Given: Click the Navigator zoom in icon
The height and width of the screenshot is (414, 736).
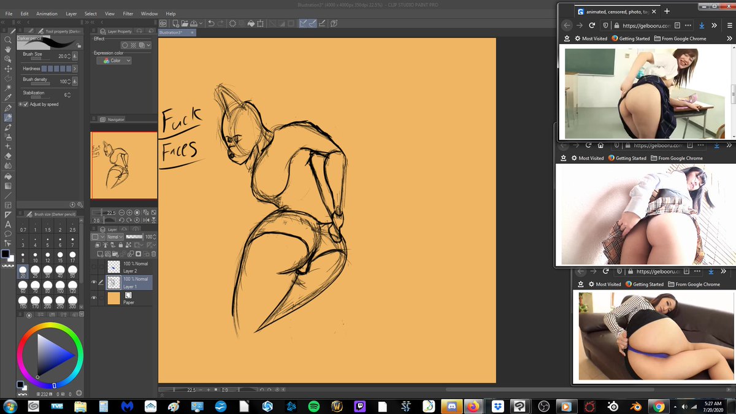Looking at the screenshot, I should tap(129, 212).
